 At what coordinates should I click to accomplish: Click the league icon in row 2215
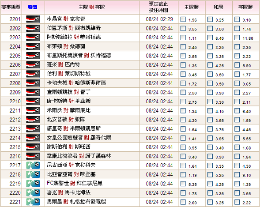pyautogui.click(x=33, y=147)
